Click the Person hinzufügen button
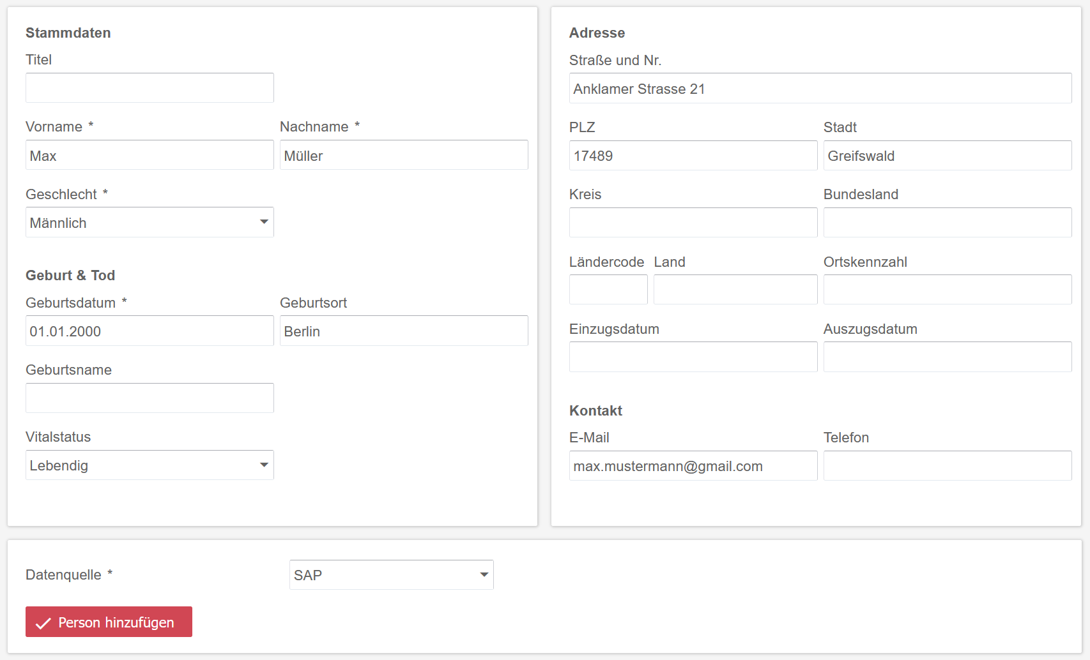The image size is (1090, 660). pyautogui.click(x=109, y=622)
